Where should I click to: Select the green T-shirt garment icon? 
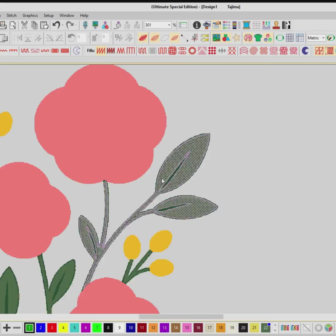(258, 38)
